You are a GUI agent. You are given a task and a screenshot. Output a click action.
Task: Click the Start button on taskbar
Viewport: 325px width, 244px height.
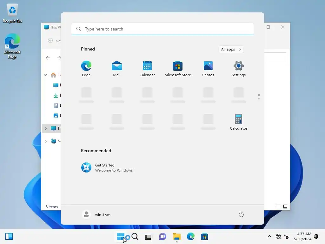(x=121, y=236)
